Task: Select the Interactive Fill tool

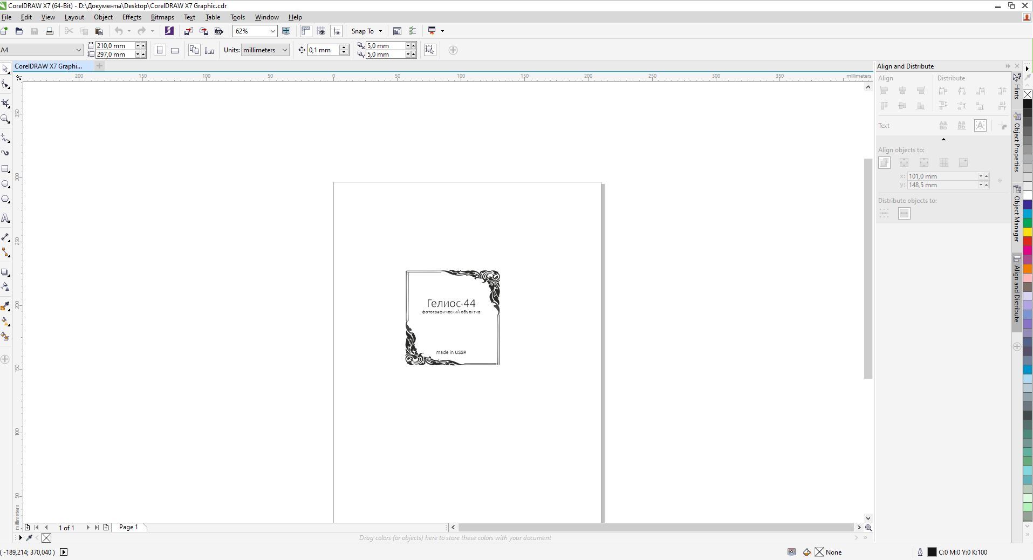Action: pos(6,322)
